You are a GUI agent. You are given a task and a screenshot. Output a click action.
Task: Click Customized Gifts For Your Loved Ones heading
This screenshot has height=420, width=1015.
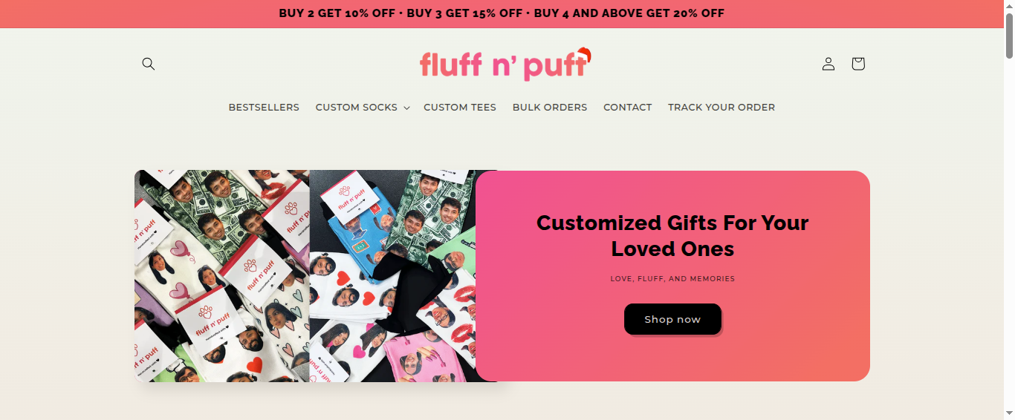pos(672,236)
